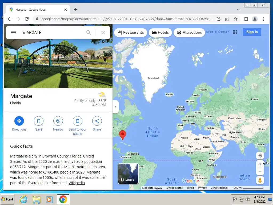Click the Sign in button
Viewport: 273px width, 205px height.
tap(252, 32)
